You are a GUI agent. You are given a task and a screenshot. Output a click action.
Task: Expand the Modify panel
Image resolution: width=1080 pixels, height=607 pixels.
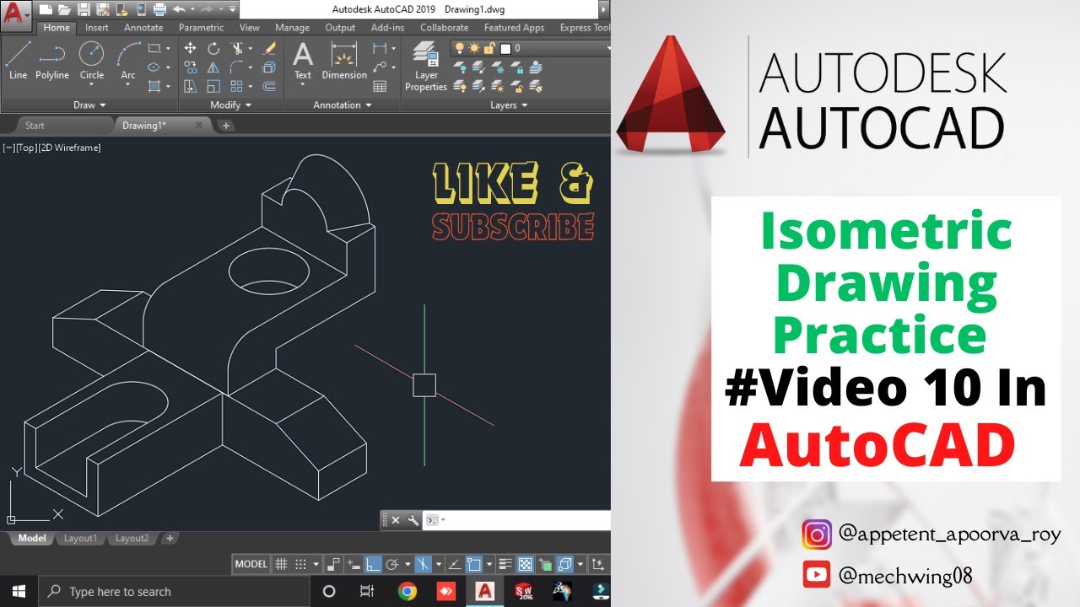pyautogui.click(x=231, y=105)
